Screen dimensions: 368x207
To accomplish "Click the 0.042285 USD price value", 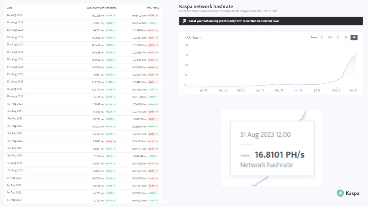I will coord(140,90).
